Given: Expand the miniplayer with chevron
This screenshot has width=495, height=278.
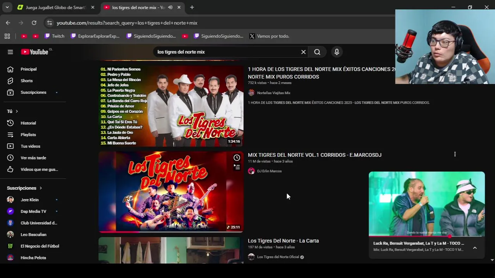Looking at the screenshot, I should coord(475,248).
